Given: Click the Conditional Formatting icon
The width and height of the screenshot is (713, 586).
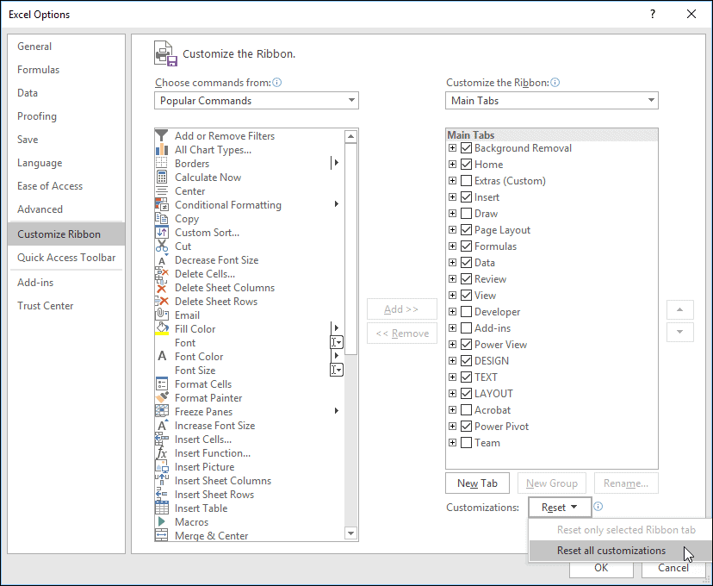Looking at the screenshot, I should (161, 205).
